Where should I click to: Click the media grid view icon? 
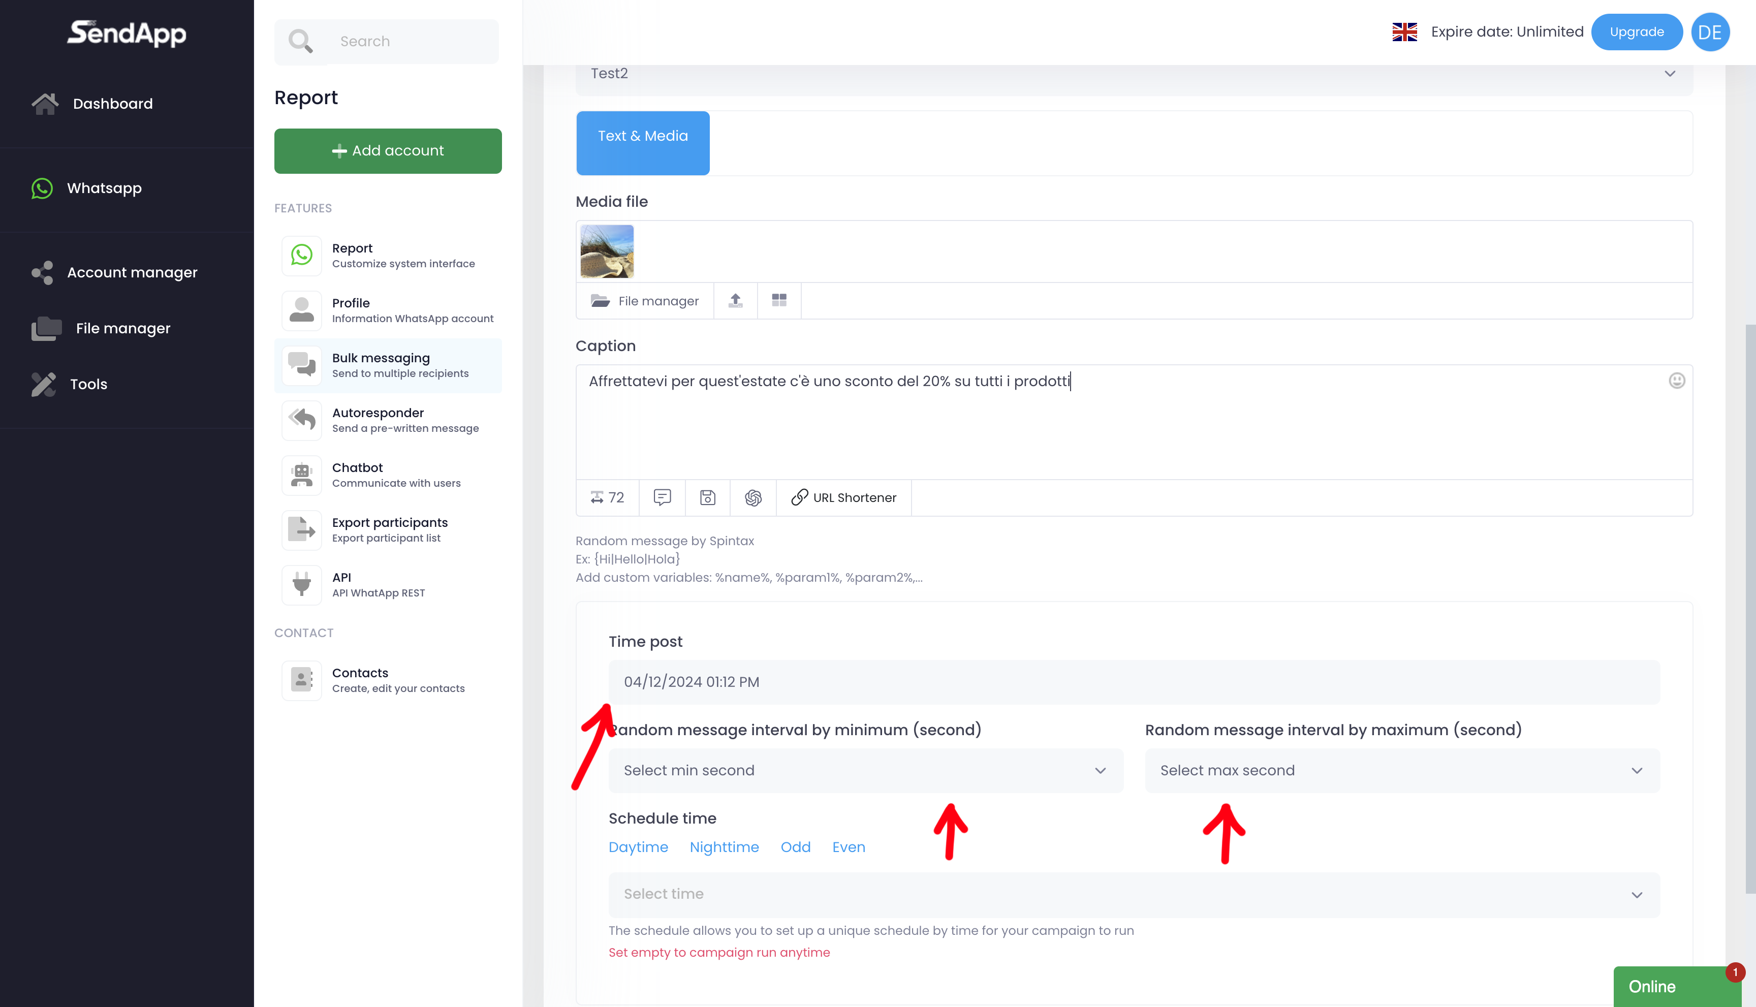(779, 300)
